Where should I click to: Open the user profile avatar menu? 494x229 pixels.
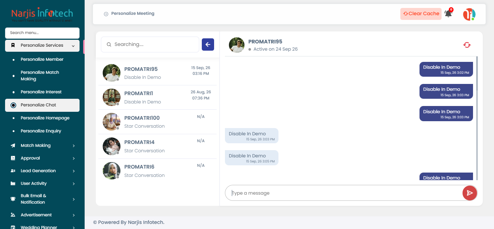click(469, 14)
